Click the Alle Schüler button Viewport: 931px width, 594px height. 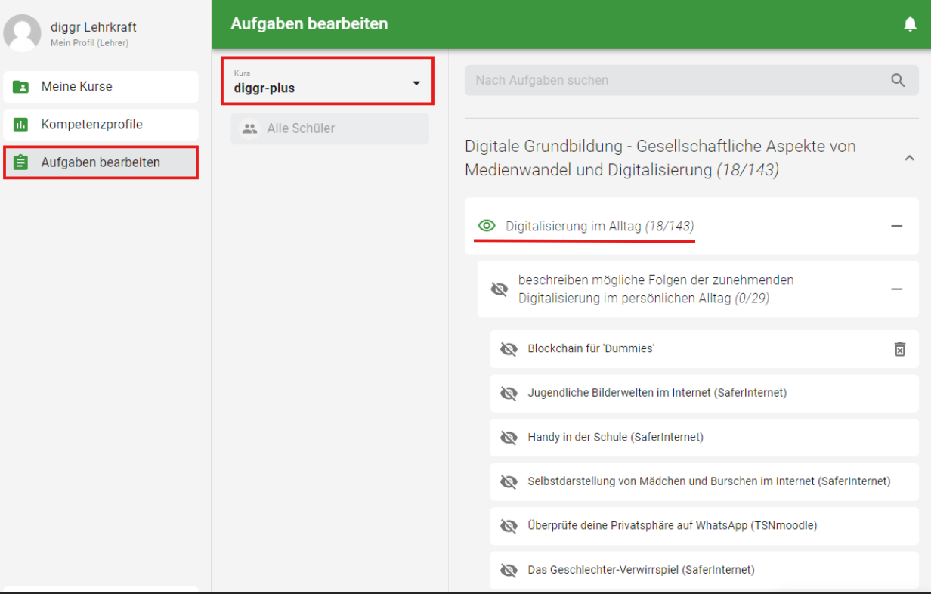[329, 128]
